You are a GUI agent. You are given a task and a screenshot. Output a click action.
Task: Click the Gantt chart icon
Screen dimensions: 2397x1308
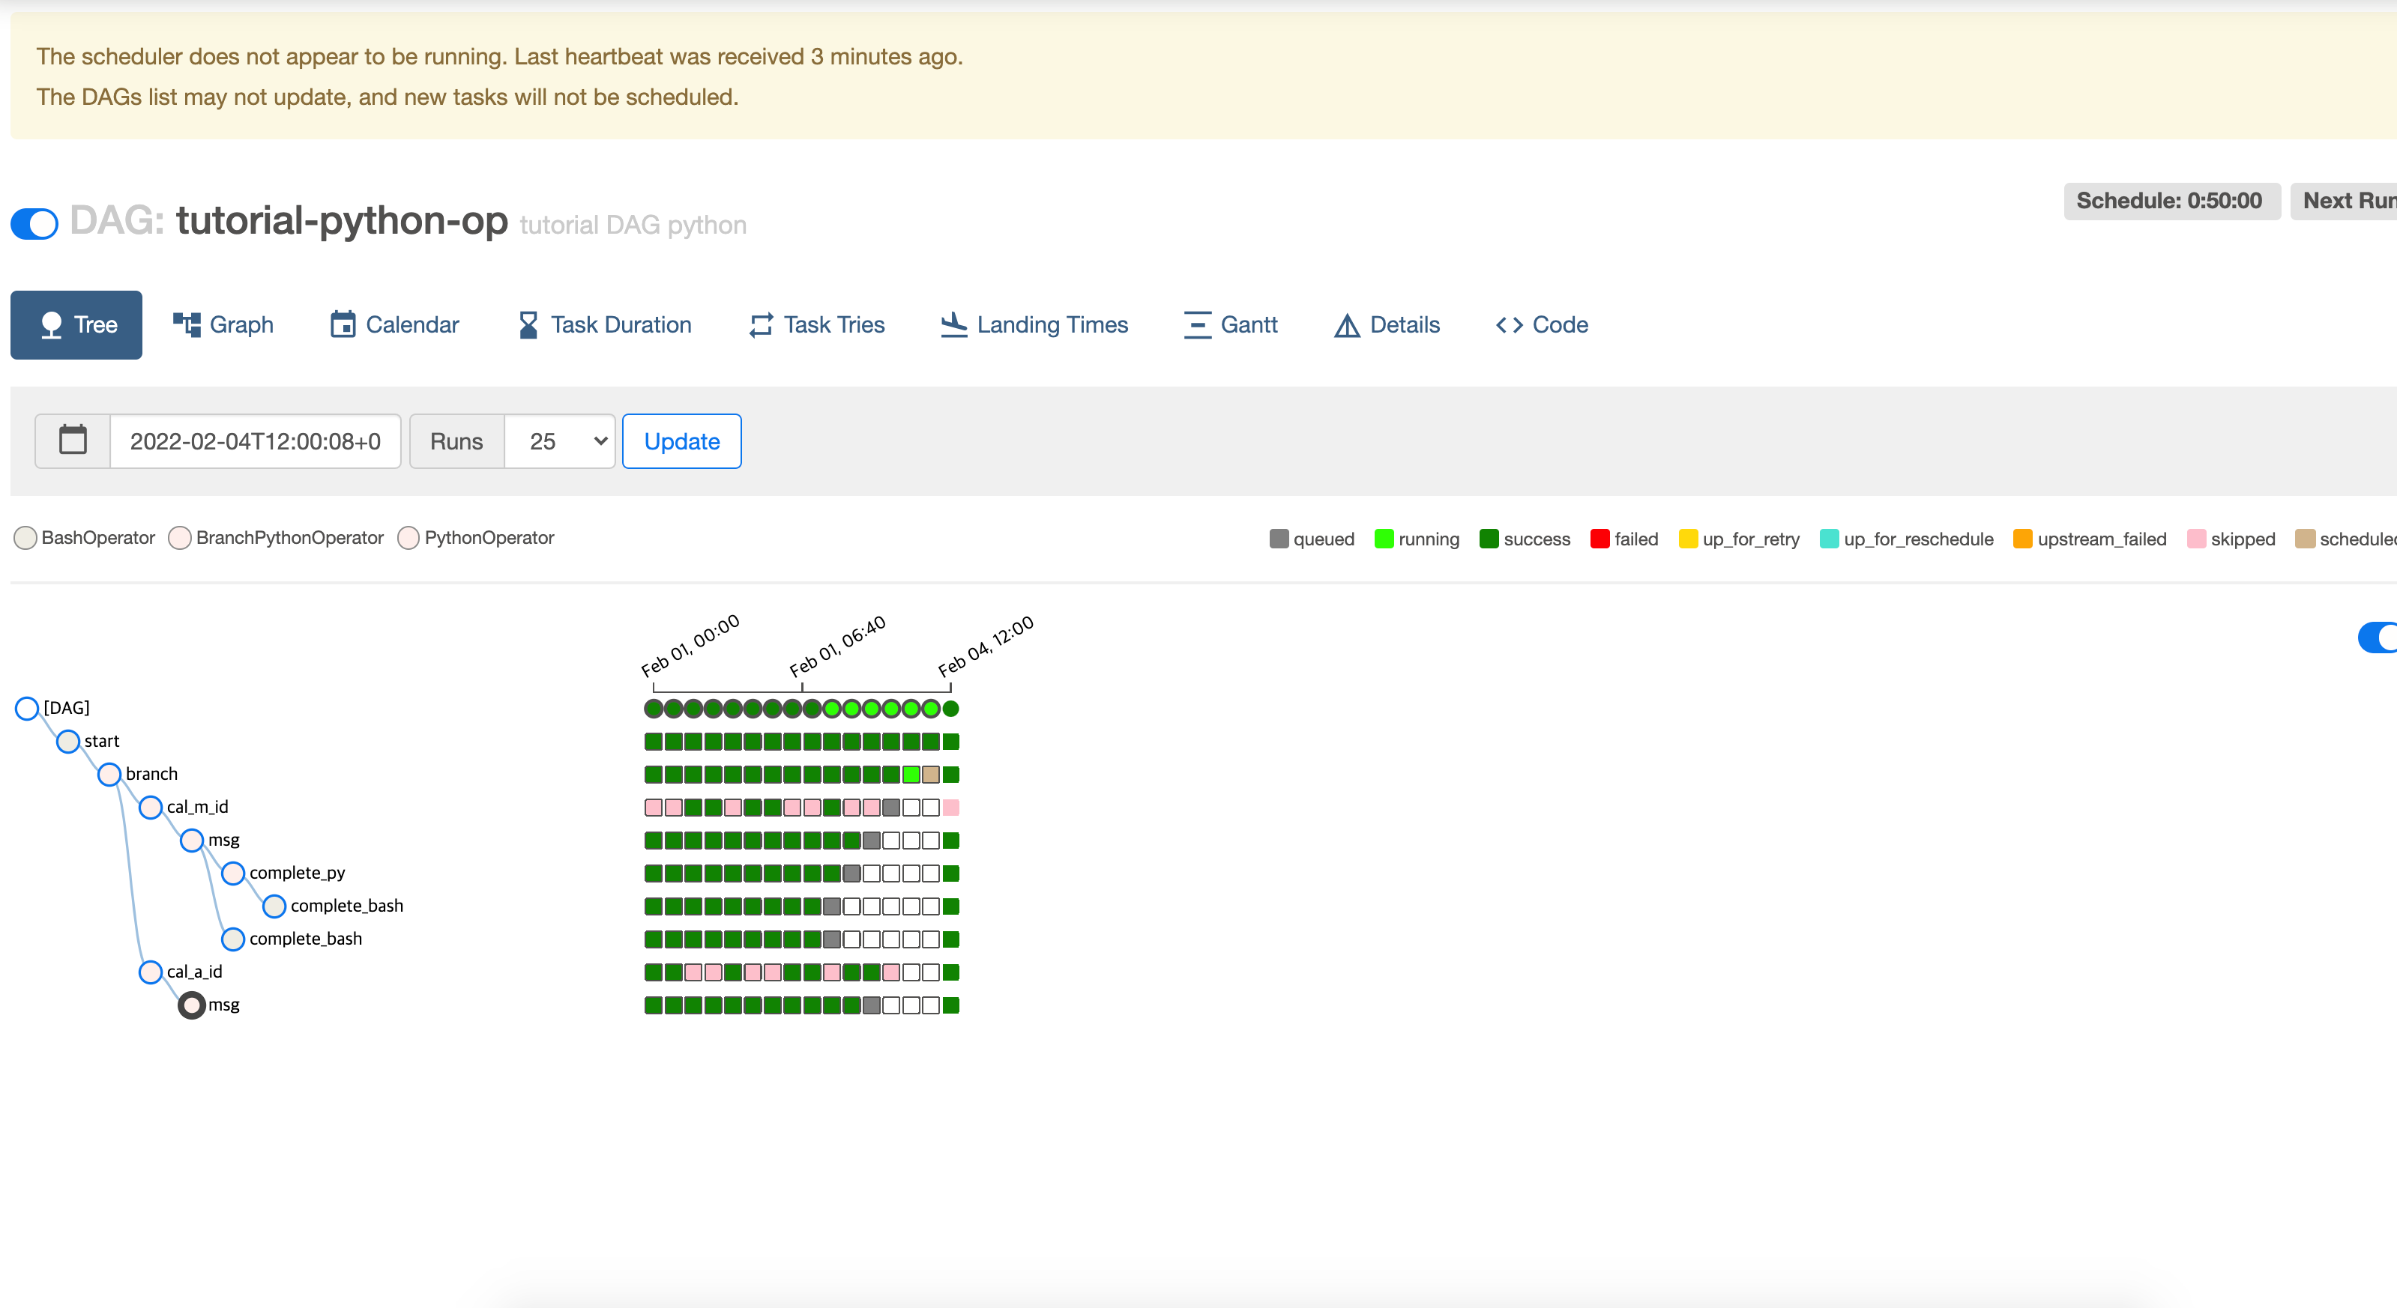pos(1197,324)
